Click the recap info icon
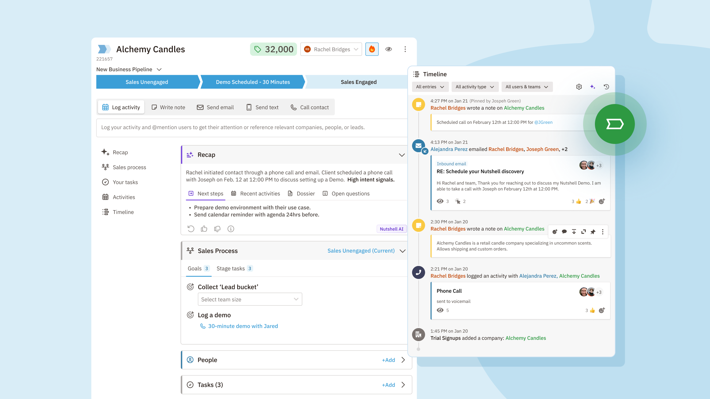Screen dimensions: 710x399 (231, 229)
